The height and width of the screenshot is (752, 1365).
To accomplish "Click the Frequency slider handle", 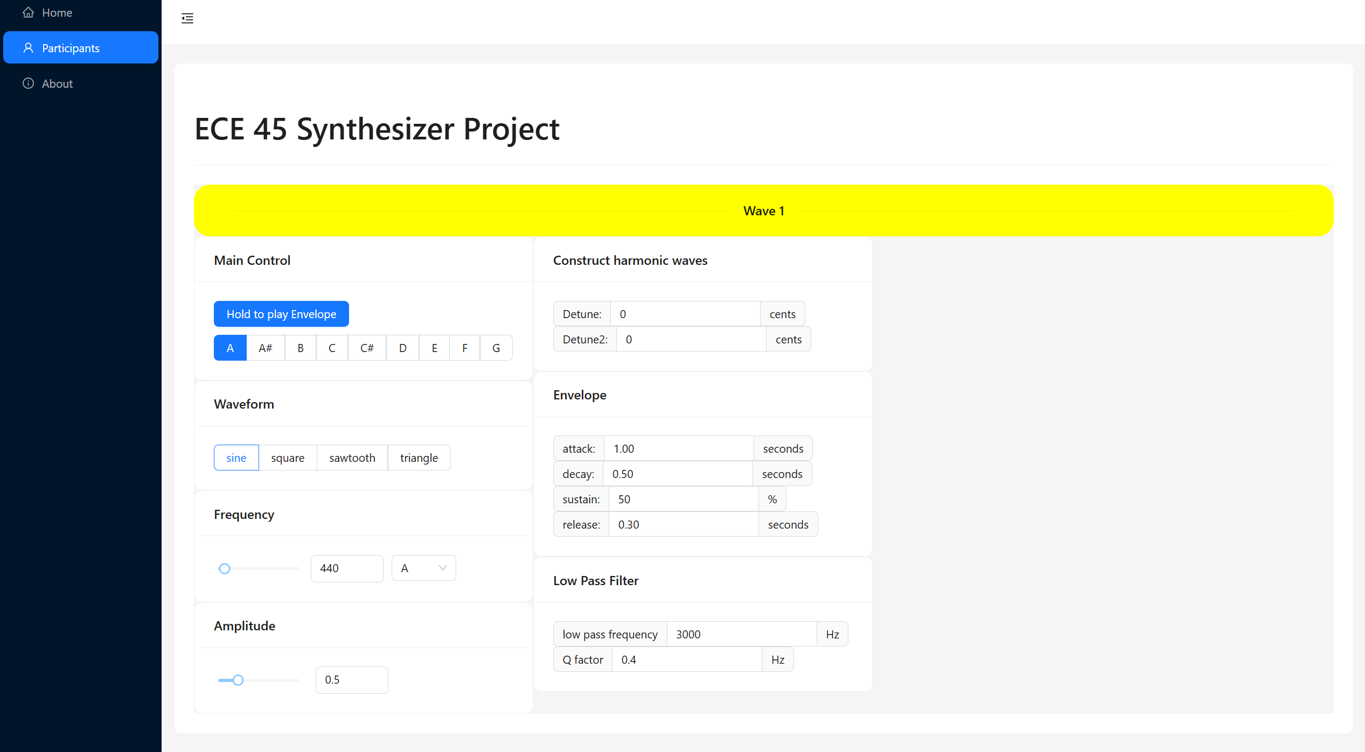I will [x=225, y=568].
